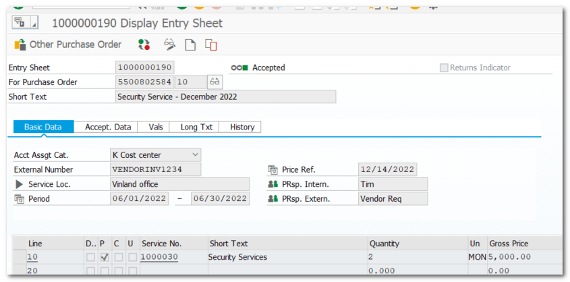570x282 pixels.
Task: Click the calendar icon next to Period
Action: [19, 199]
